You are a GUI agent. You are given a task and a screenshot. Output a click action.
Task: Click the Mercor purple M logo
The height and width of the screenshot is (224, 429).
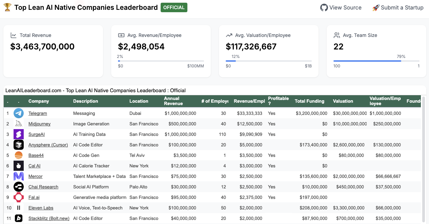(x=19, y=176)
